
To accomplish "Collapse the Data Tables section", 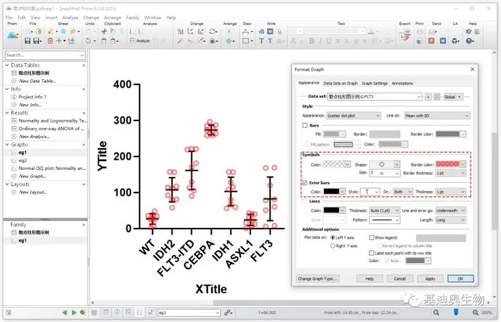I will [x=7, y=65].
